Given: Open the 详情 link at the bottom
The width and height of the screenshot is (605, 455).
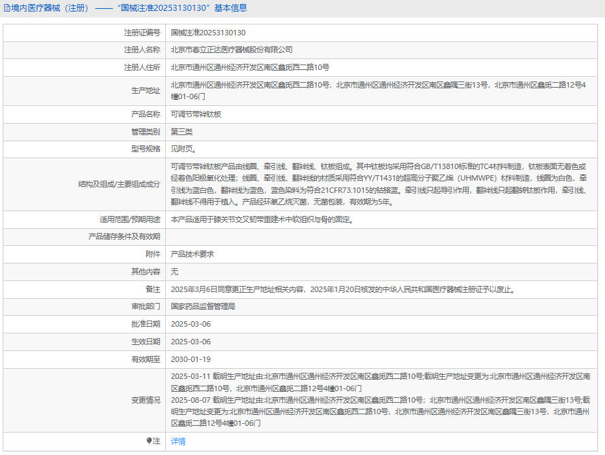Looking at the screenshot, I should click(178, 441).
